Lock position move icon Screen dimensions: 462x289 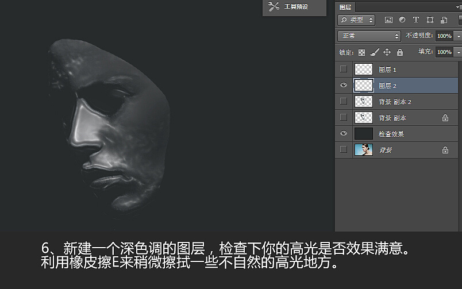pyautogui.click(x=387, y=52)
